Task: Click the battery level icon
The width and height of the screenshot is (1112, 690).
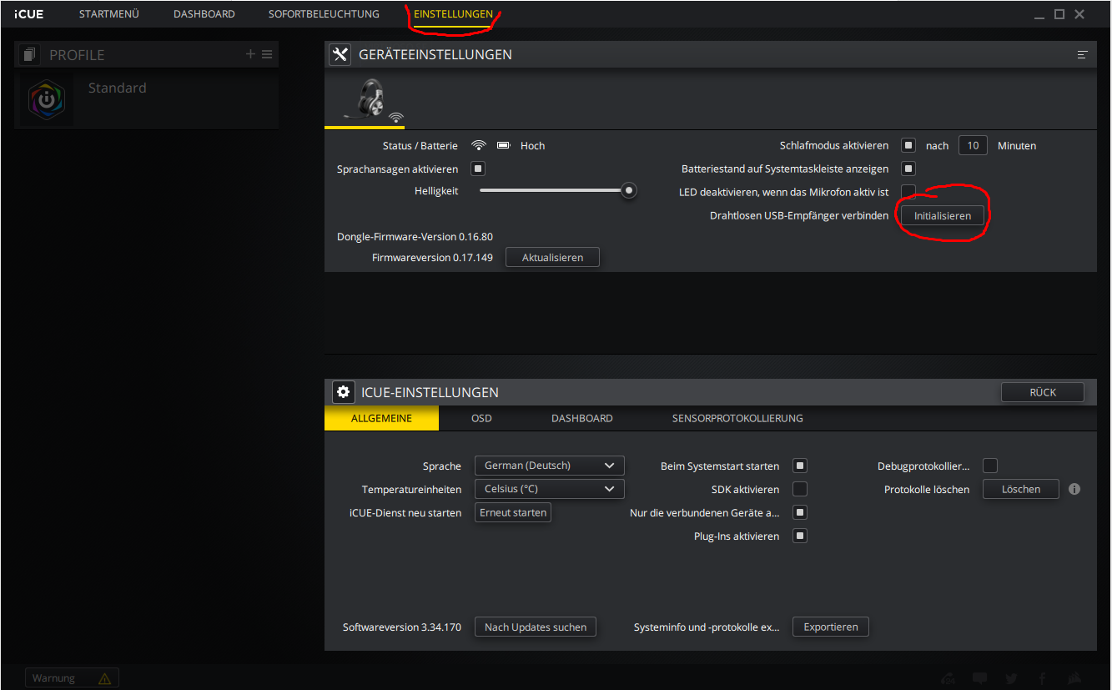Action: pos(503,145)
